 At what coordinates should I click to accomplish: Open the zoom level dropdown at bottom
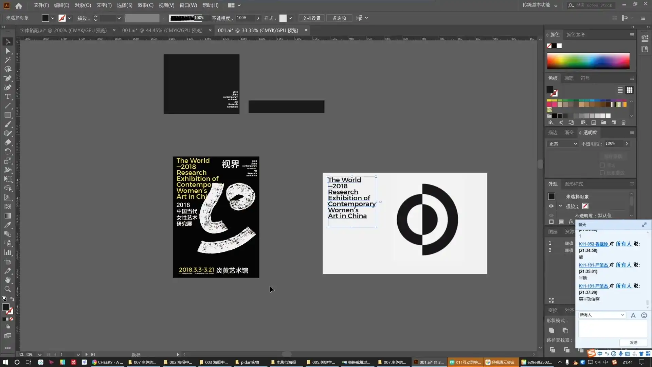click(40, 354)
